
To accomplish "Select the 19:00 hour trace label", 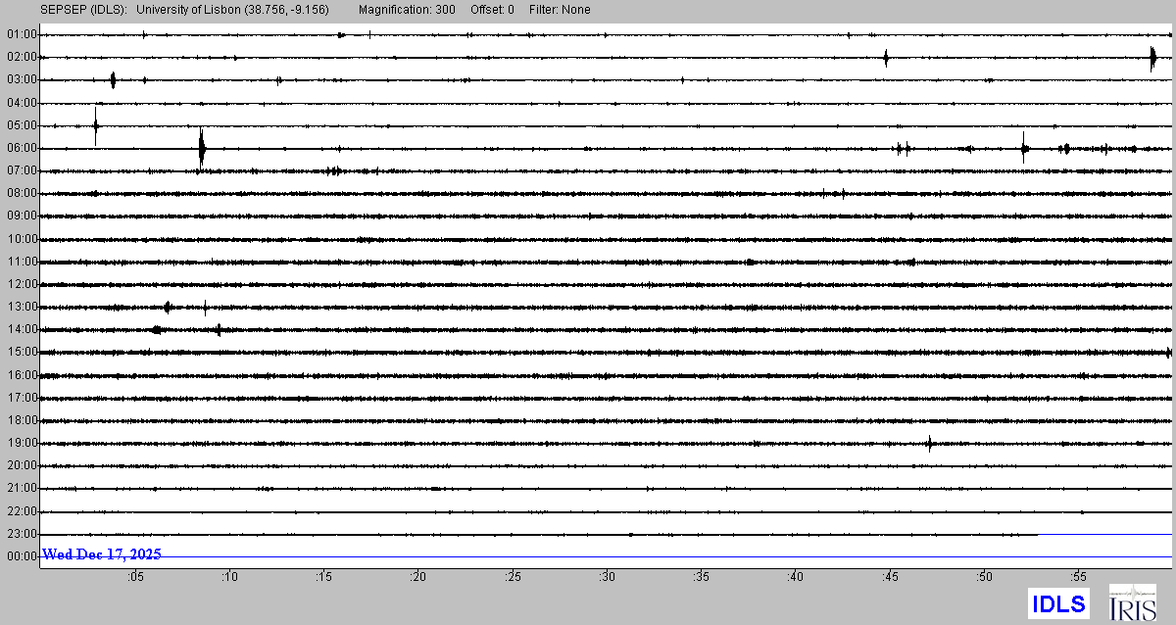I will [x=21, y=443].
